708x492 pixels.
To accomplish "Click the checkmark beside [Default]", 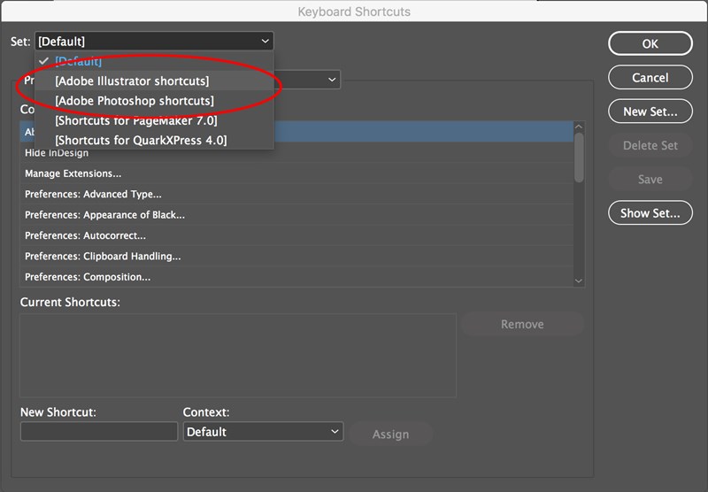I will click(43, 61).
